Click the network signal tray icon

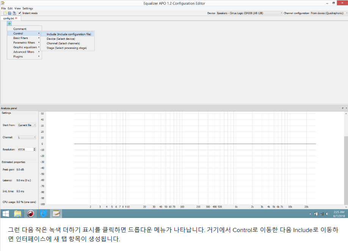click(322, 214)
